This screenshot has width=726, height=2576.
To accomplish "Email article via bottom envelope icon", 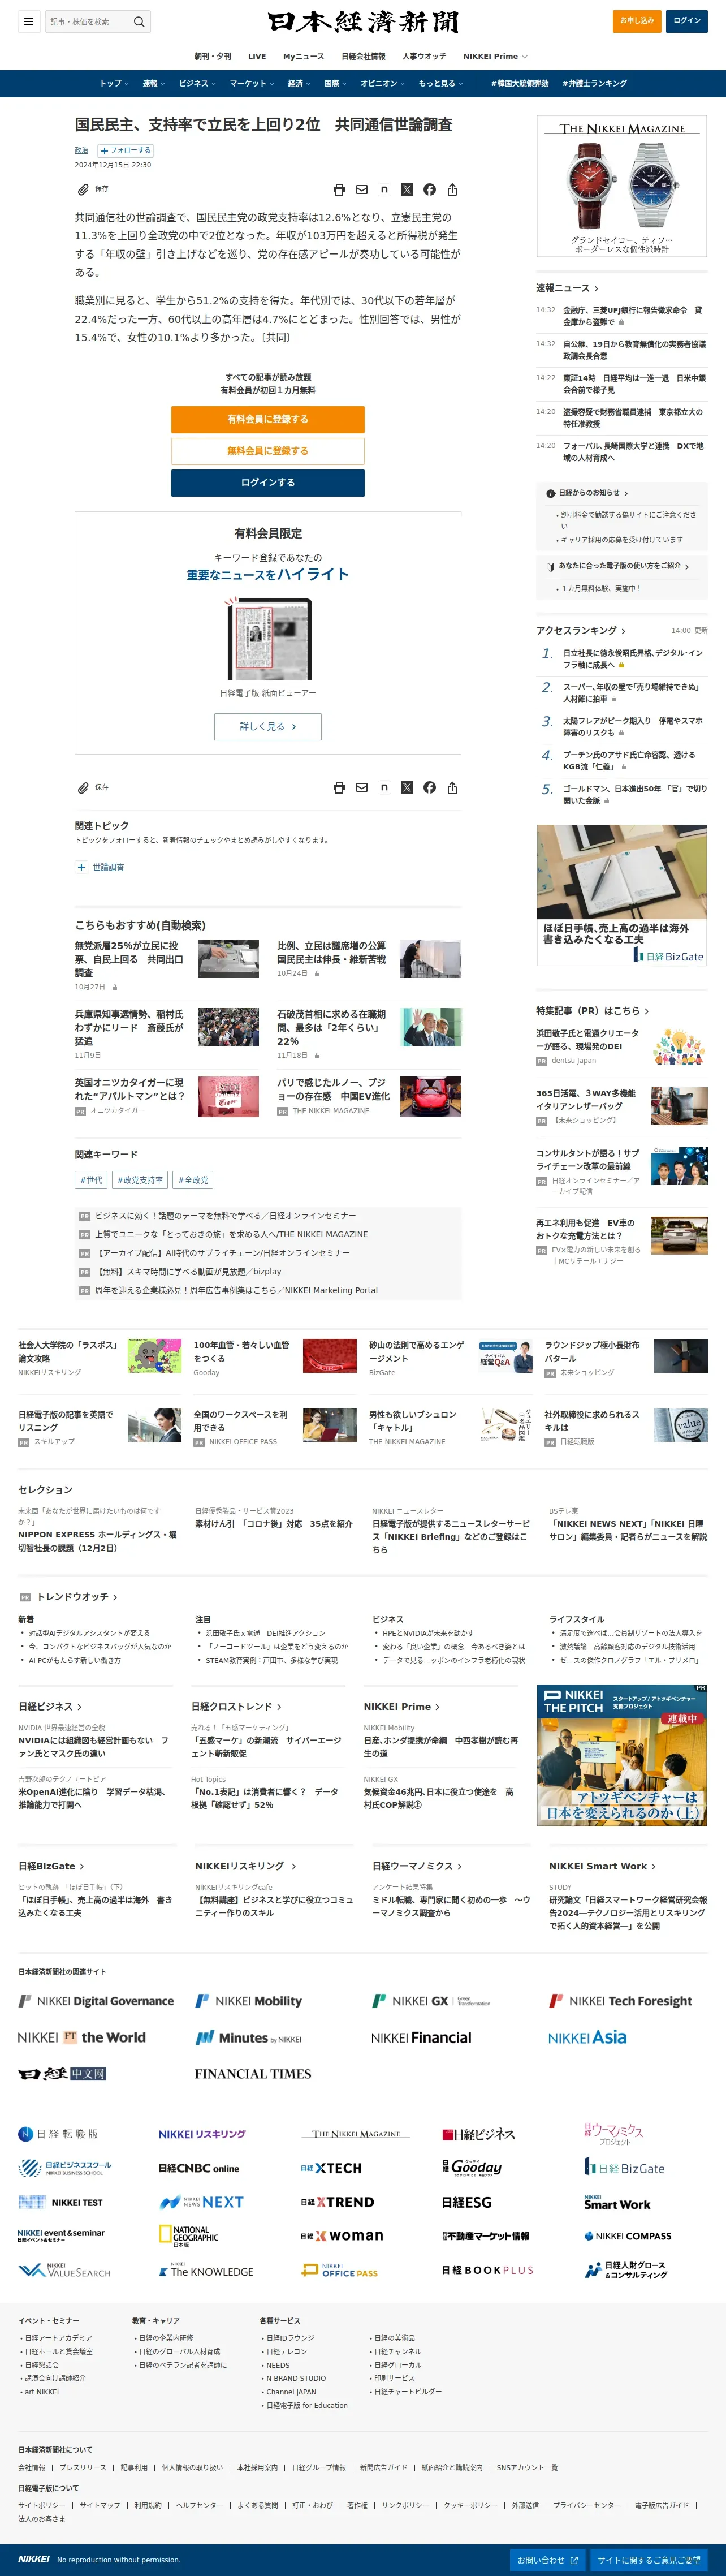I will coord(362,787).
